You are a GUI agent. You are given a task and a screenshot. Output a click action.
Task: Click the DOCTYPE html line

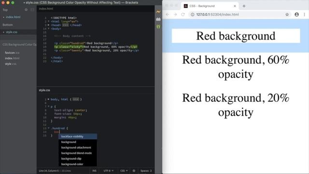tap(64, 18)
